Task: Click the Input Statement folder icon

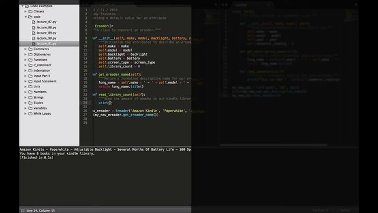Action: tap(30, 81)
